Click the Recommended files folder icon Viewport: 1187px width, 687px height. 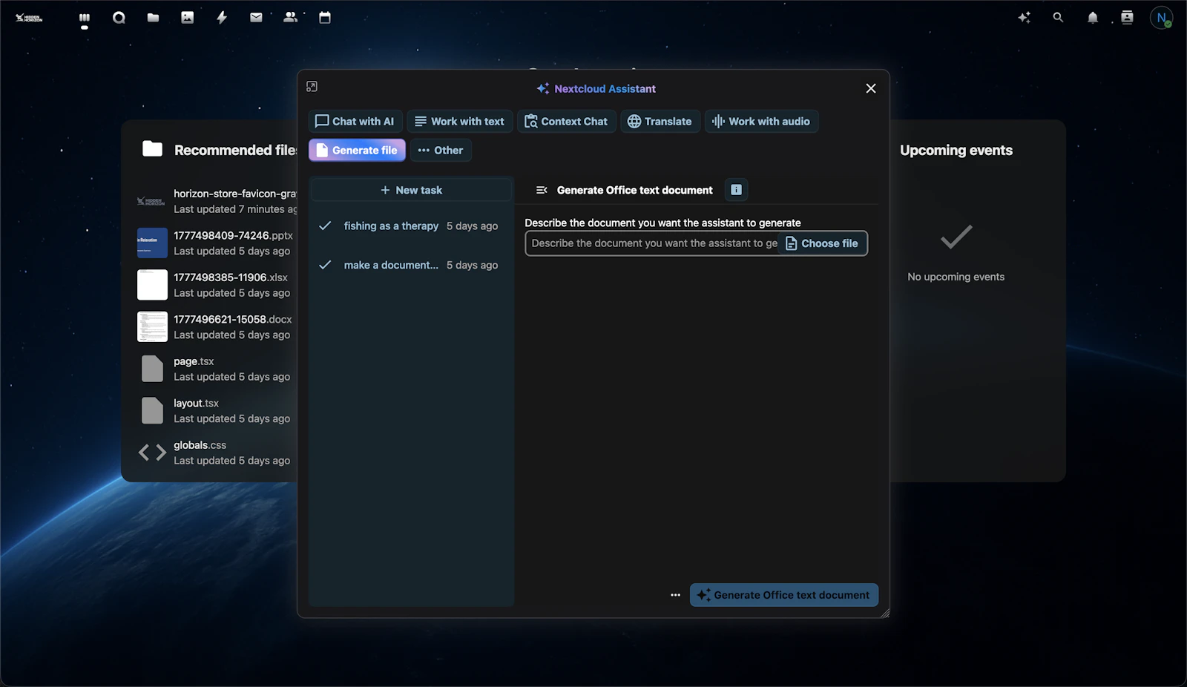tap(152, 149)
